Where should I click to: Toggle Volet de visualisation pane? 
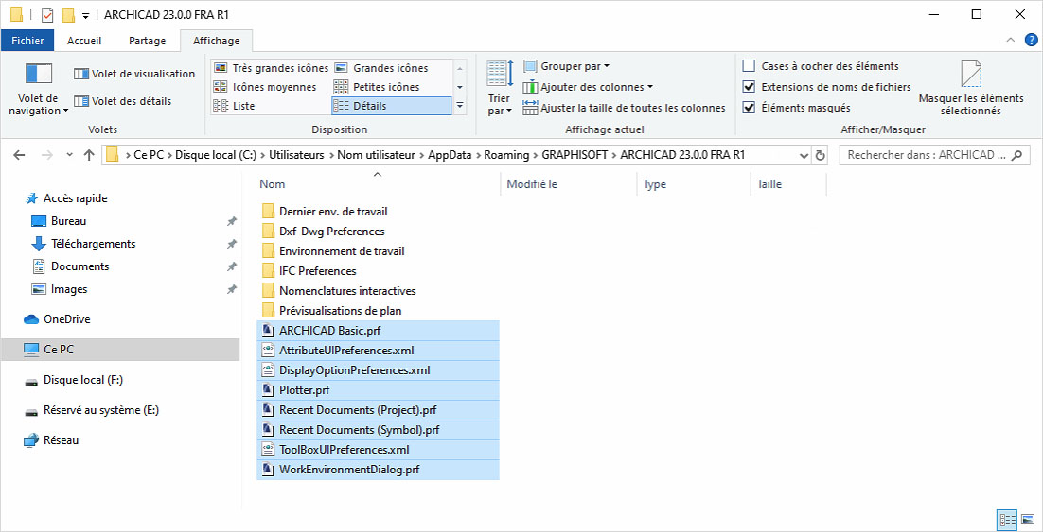pos(134,74)
